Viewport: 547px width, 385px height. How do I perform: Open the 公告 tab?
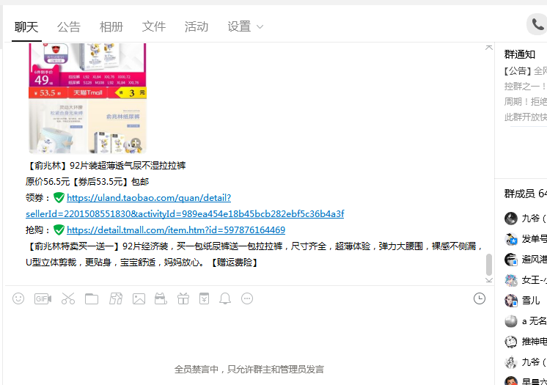pyautogui.click(x=69, y=26)
